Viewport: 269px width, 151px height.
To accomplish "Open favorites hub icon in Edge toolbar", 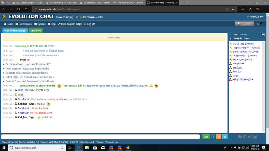I will click(243, 9).
